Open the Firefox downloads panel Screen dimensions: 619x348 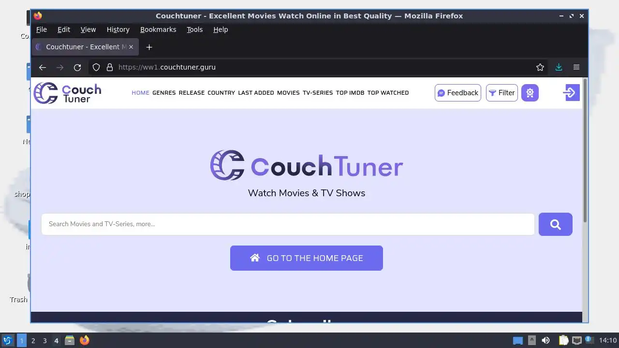point(559,67)
